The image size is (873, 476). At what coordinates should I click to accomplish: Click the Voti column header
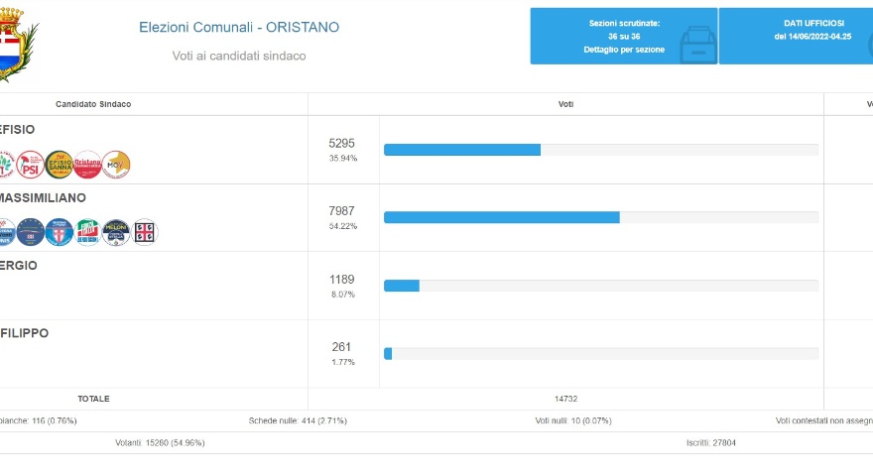point(565,104)
